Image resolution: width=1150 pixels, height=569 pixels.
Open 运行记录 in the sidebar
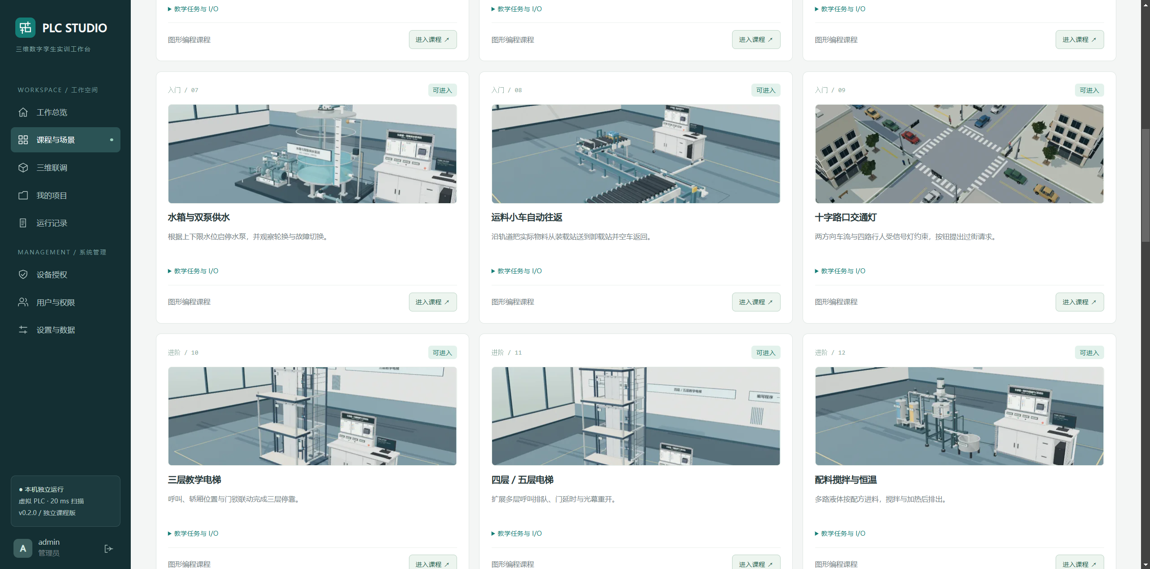(66, 223)
